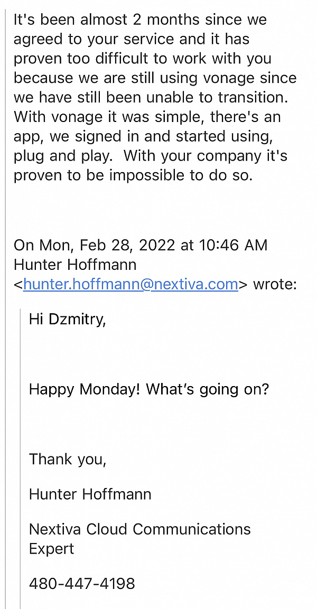
Task: Tap the phone number 480-447-4198
Action: point(82,584)
